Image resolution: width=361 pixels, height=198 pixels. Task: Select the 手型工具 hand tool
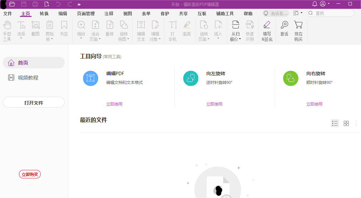[x=7, y=30]
